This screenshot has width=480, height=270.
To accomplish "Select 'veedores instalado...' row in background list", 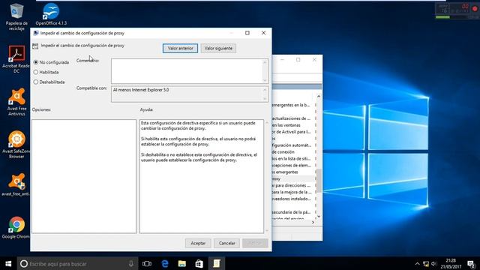I will tap(291, 199).
